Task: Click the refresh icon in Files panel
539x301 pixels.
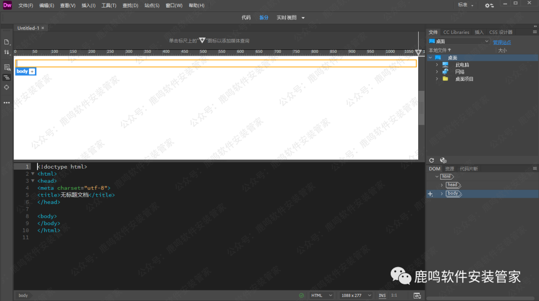Action: 432,160
